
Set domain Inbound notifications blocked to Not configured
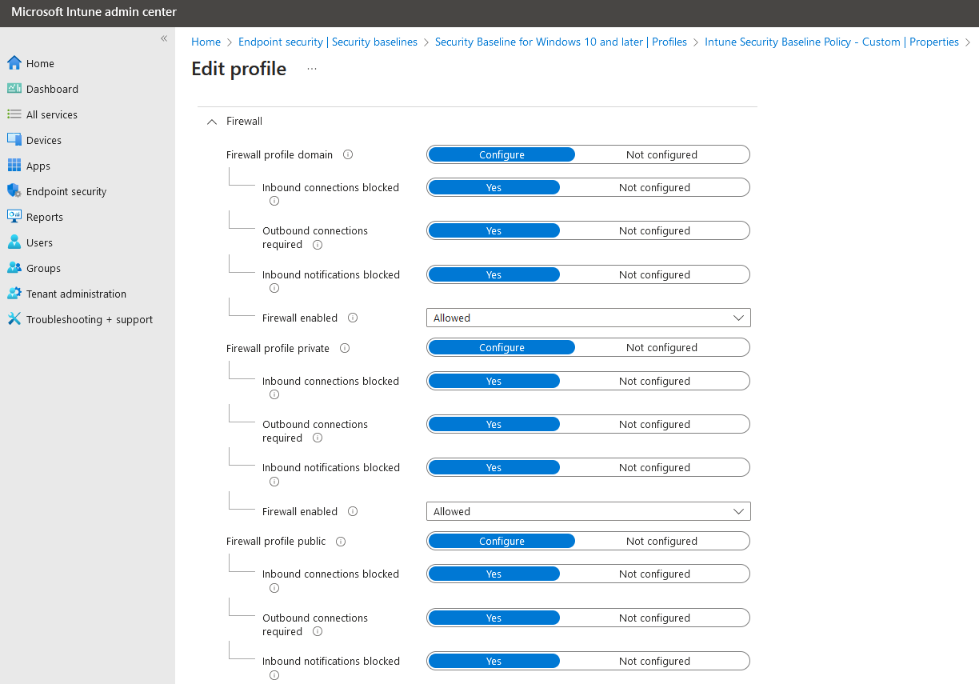[654, 274]
